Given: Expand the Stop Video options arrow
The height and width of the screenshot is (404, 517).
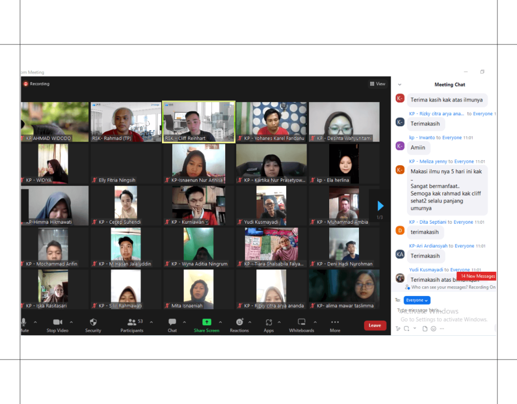Looking at the screenshot, I should pyautogui.click(x=71, y=322).
